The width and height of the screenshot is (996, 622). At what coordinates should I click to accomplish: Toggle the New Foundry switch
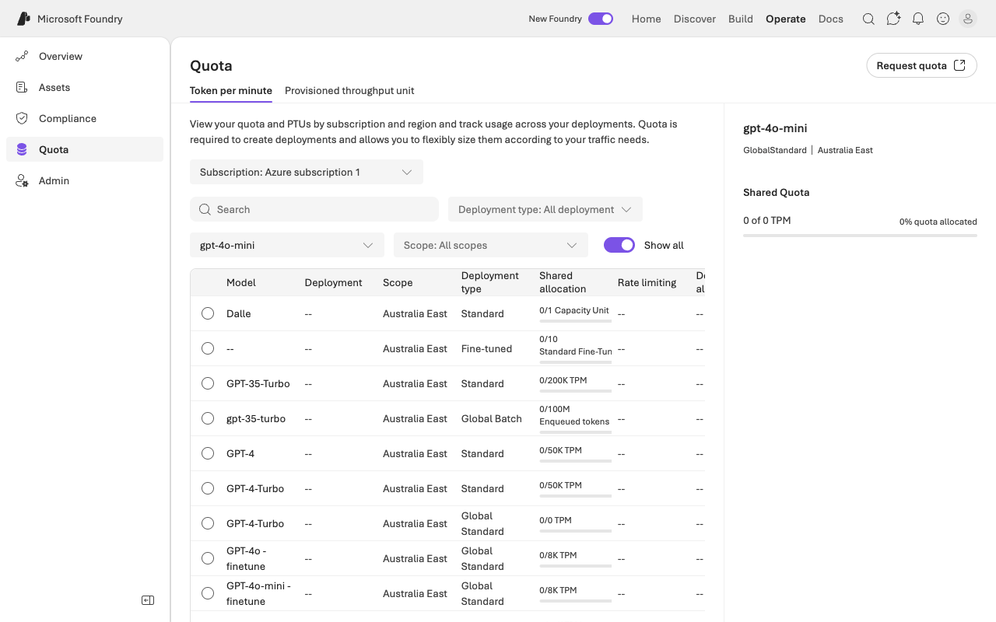point(601,19)
